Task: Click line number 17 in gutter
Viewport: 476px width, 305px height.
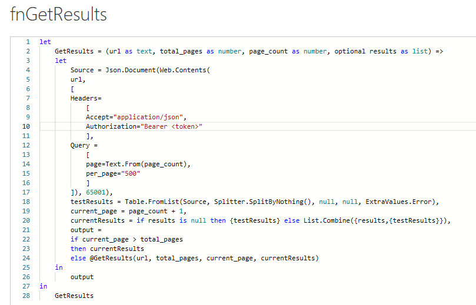Action: (26, 192)
